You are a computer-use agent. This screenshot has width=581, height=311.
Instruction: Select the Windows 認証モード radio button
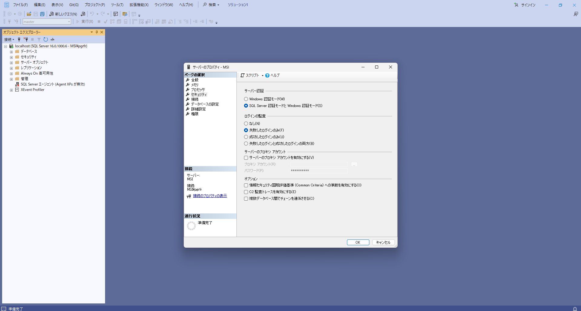pyautogui.click(x=246, y=99)
